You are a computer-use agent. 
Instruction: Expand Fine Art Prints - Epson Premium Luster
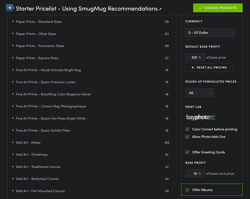[x=13, y=82]
